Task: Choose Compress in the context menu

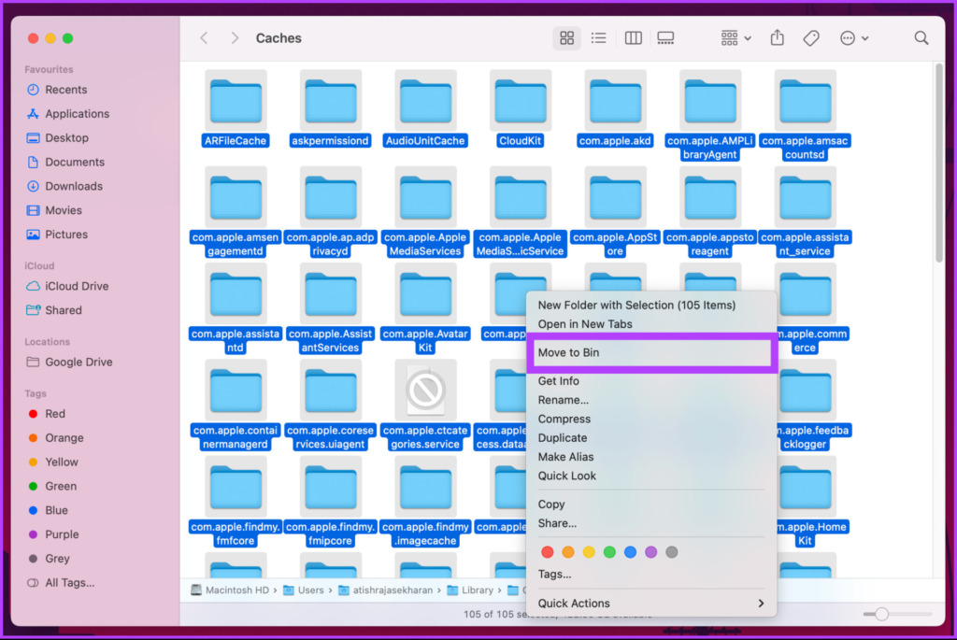Action: 564,419
